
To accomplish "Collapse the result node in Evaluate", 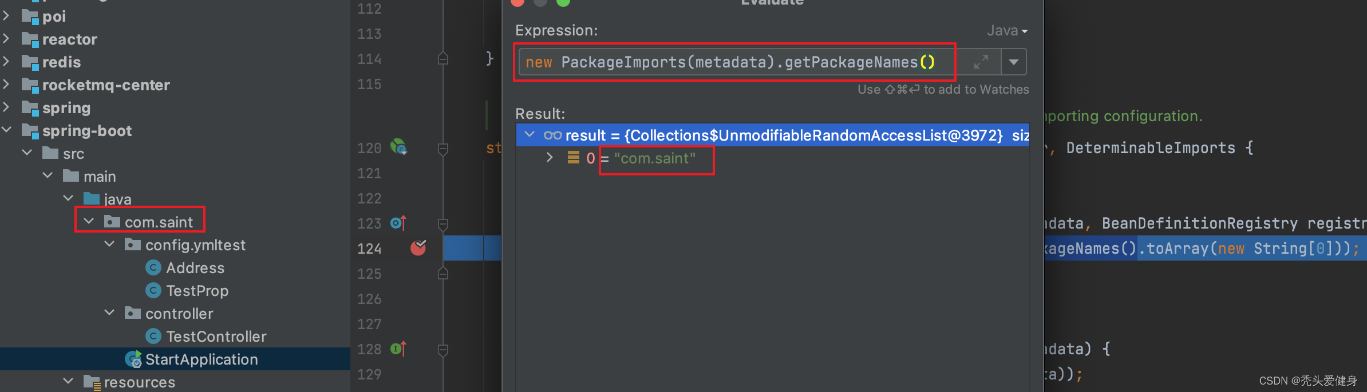I will 530,135.
